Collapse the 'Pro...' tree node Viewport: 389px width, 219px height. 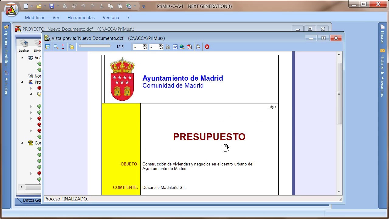(x=22, y=82)
